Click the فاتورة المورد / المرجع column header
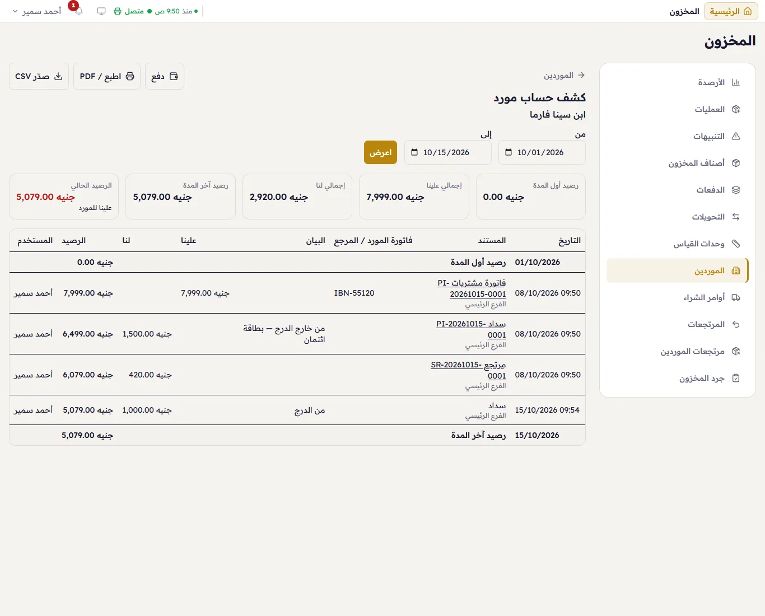Screen dimensions: 765x616 click(x=373, y=240)
